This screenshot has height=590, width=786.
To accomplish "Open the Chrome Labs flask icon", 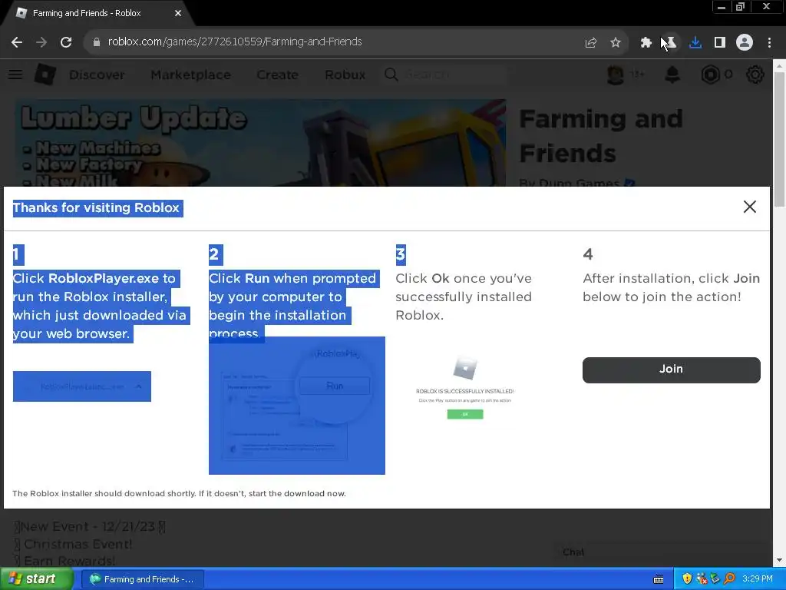I will point(670,43).
